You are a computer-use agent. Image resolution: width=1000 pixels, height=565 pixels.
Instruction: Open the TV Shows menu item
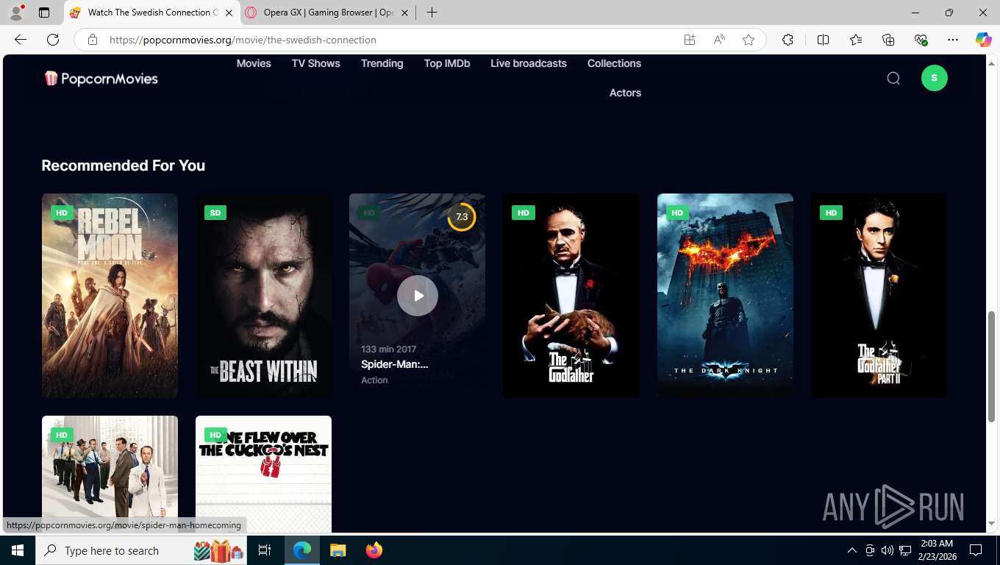(x=316, y=63)
